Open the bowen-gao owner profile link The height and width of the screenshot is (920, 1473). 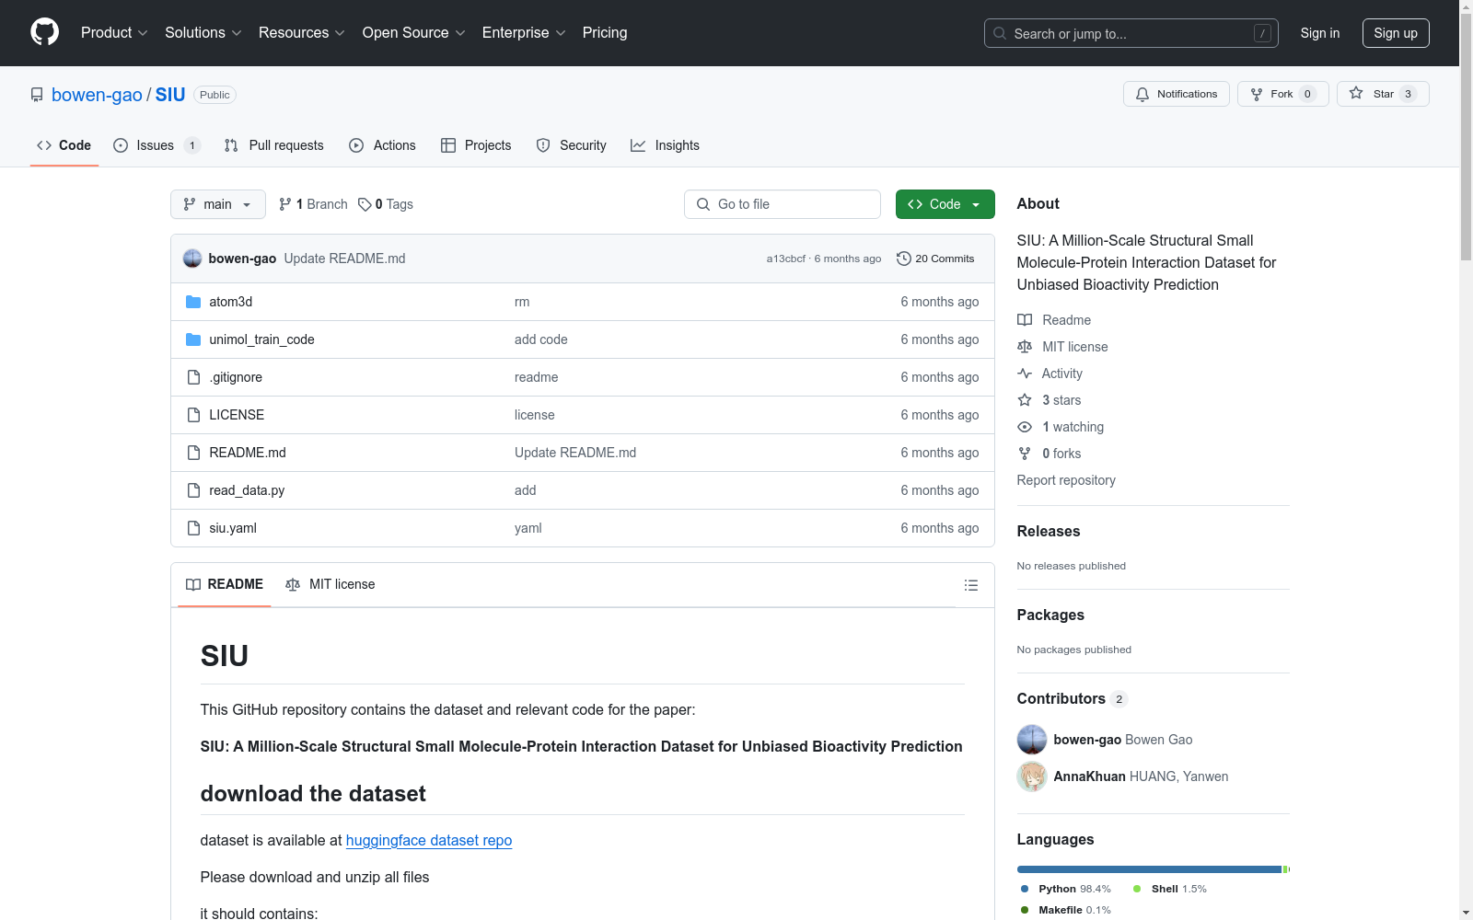coord(97,95)
